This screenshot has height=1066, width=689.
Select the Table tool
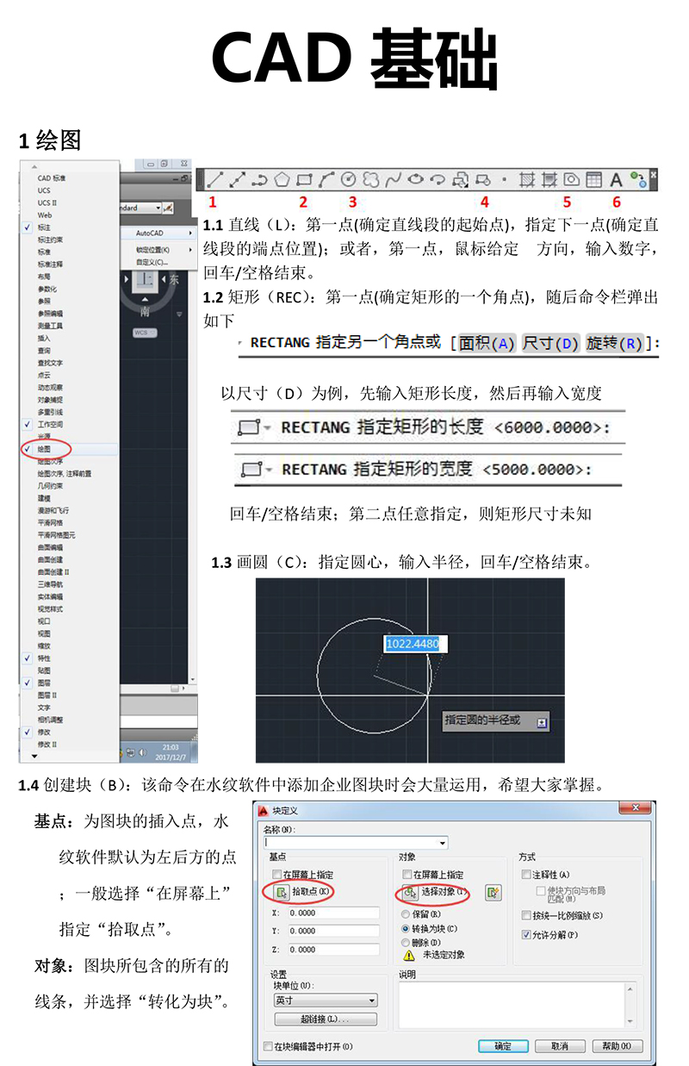pyautogui.click(x=593, y=180)
